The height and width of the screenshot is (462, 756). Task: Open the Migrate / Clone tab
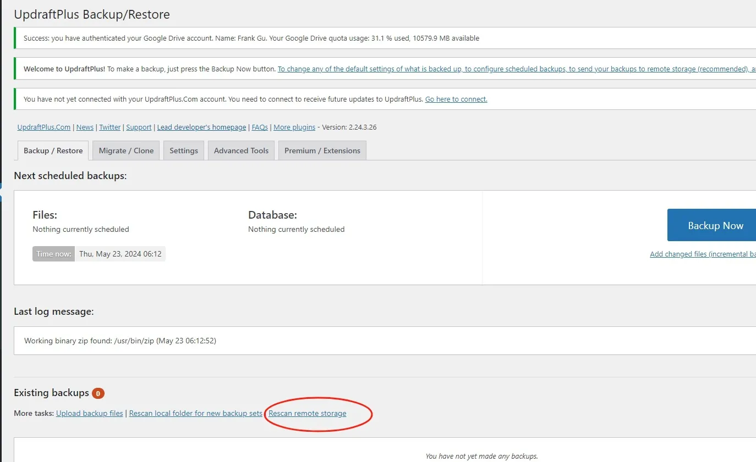tap(126, 151)
